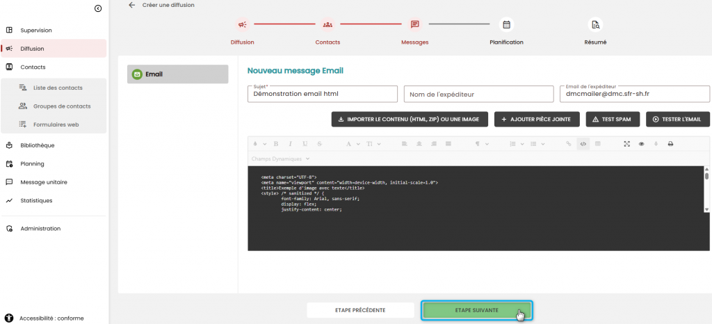Select the Email channel tab
This screenshot has height=324, width=712.
(x=177, y=74)
